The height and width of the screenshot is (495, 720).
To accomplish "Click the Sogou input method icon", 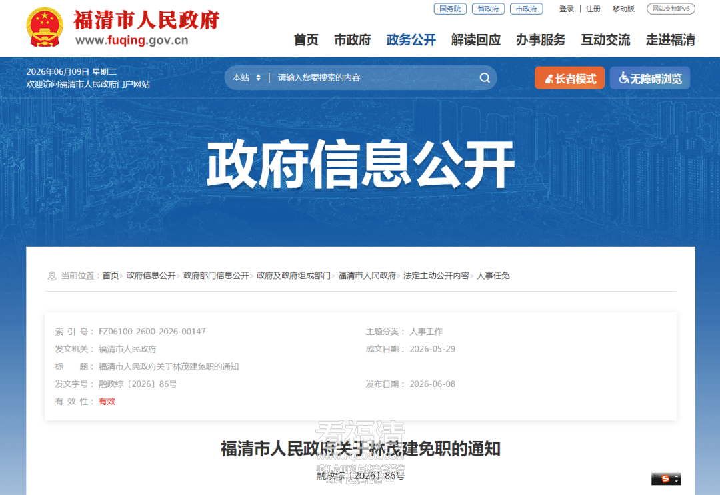I will [666, 478].
